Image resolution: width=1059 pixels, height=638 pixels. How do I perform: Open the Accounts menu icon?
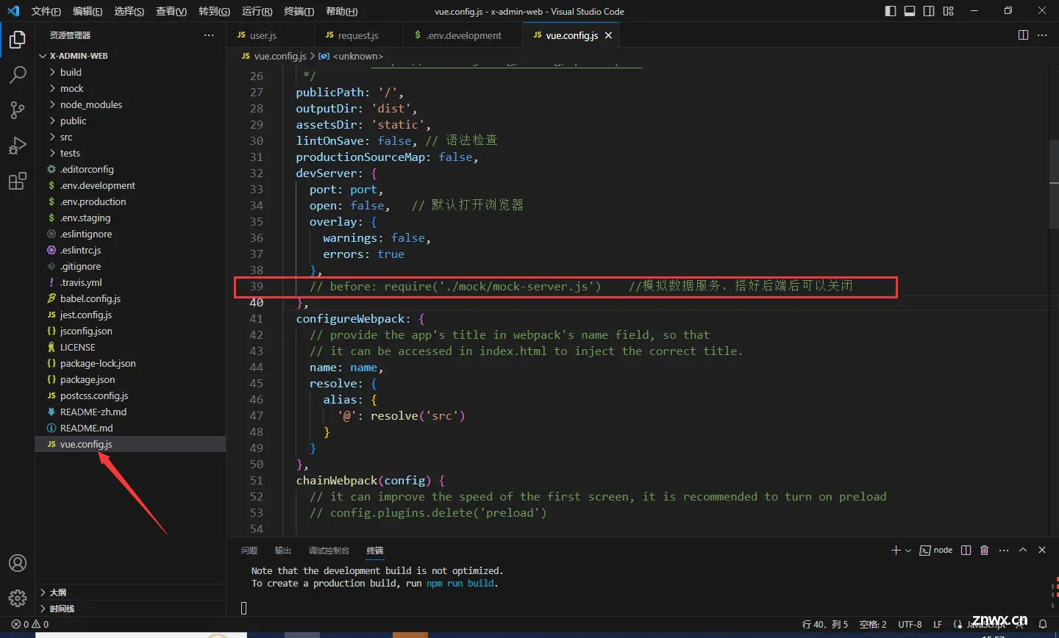pyautogui.click(x=18, y=563)
